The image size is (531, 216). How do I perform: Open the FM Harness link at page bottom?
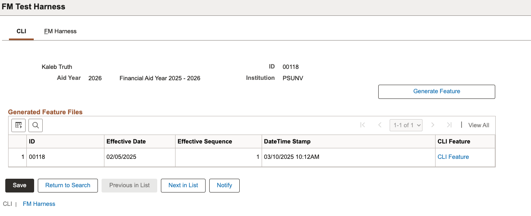(39, 204)
